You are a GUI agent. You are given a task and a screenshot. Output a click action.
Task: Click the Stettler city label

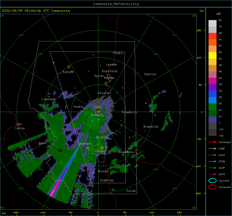pos(150,74)
